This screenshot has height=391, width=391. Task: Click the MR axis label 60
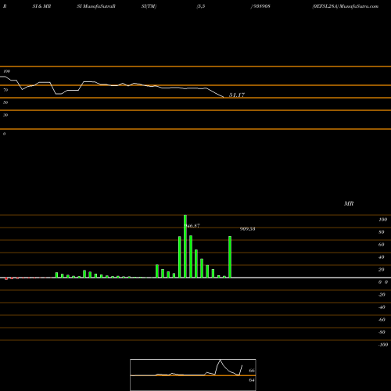382,245
